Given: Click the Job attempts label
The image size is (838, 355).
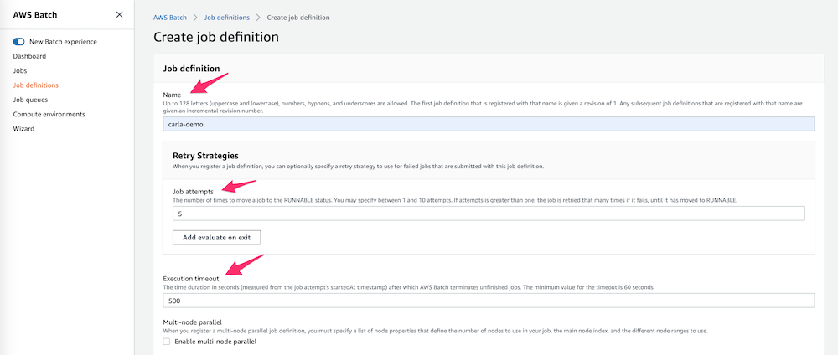Looking at the screenshot, I should pyautogui.click(x=193, y=191).
